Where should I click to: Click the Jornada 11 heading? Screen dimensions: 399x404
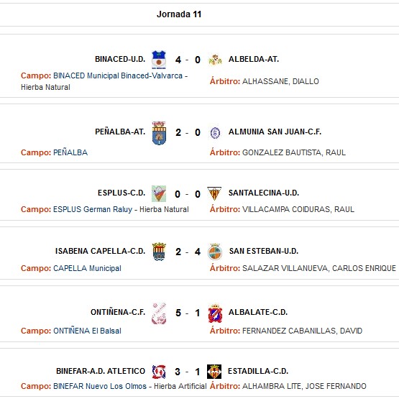pos(179,14)
